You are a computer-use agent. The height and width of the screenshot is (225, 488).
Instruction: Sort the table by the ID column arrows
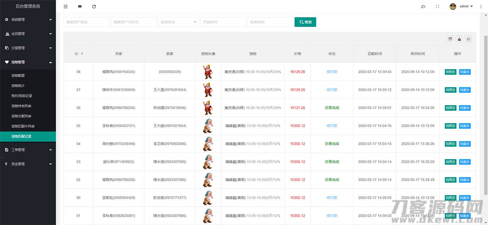(82, 54)
